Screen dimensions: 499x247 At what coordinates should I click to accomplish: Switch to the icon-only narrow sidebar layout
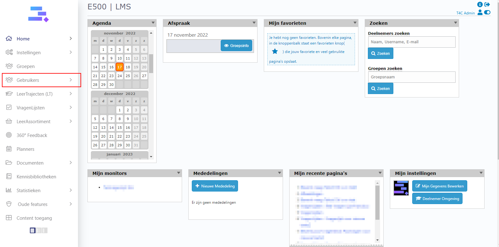[45, 230]
